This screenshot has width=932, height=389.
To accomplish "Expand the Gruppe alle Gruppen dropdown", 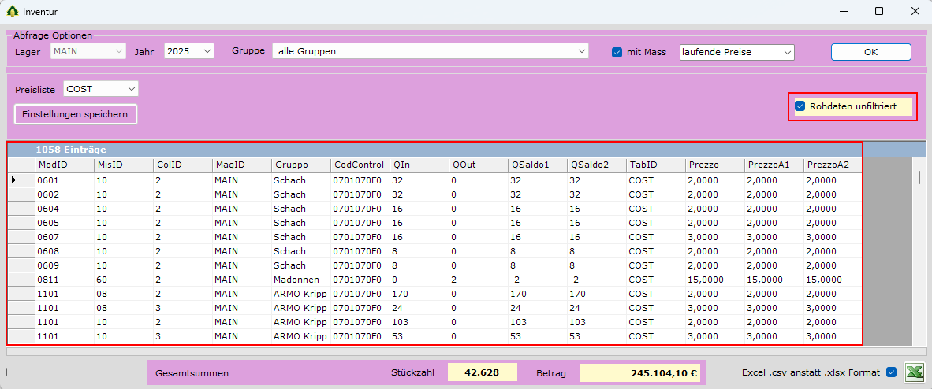I will [x=581, y=51].
